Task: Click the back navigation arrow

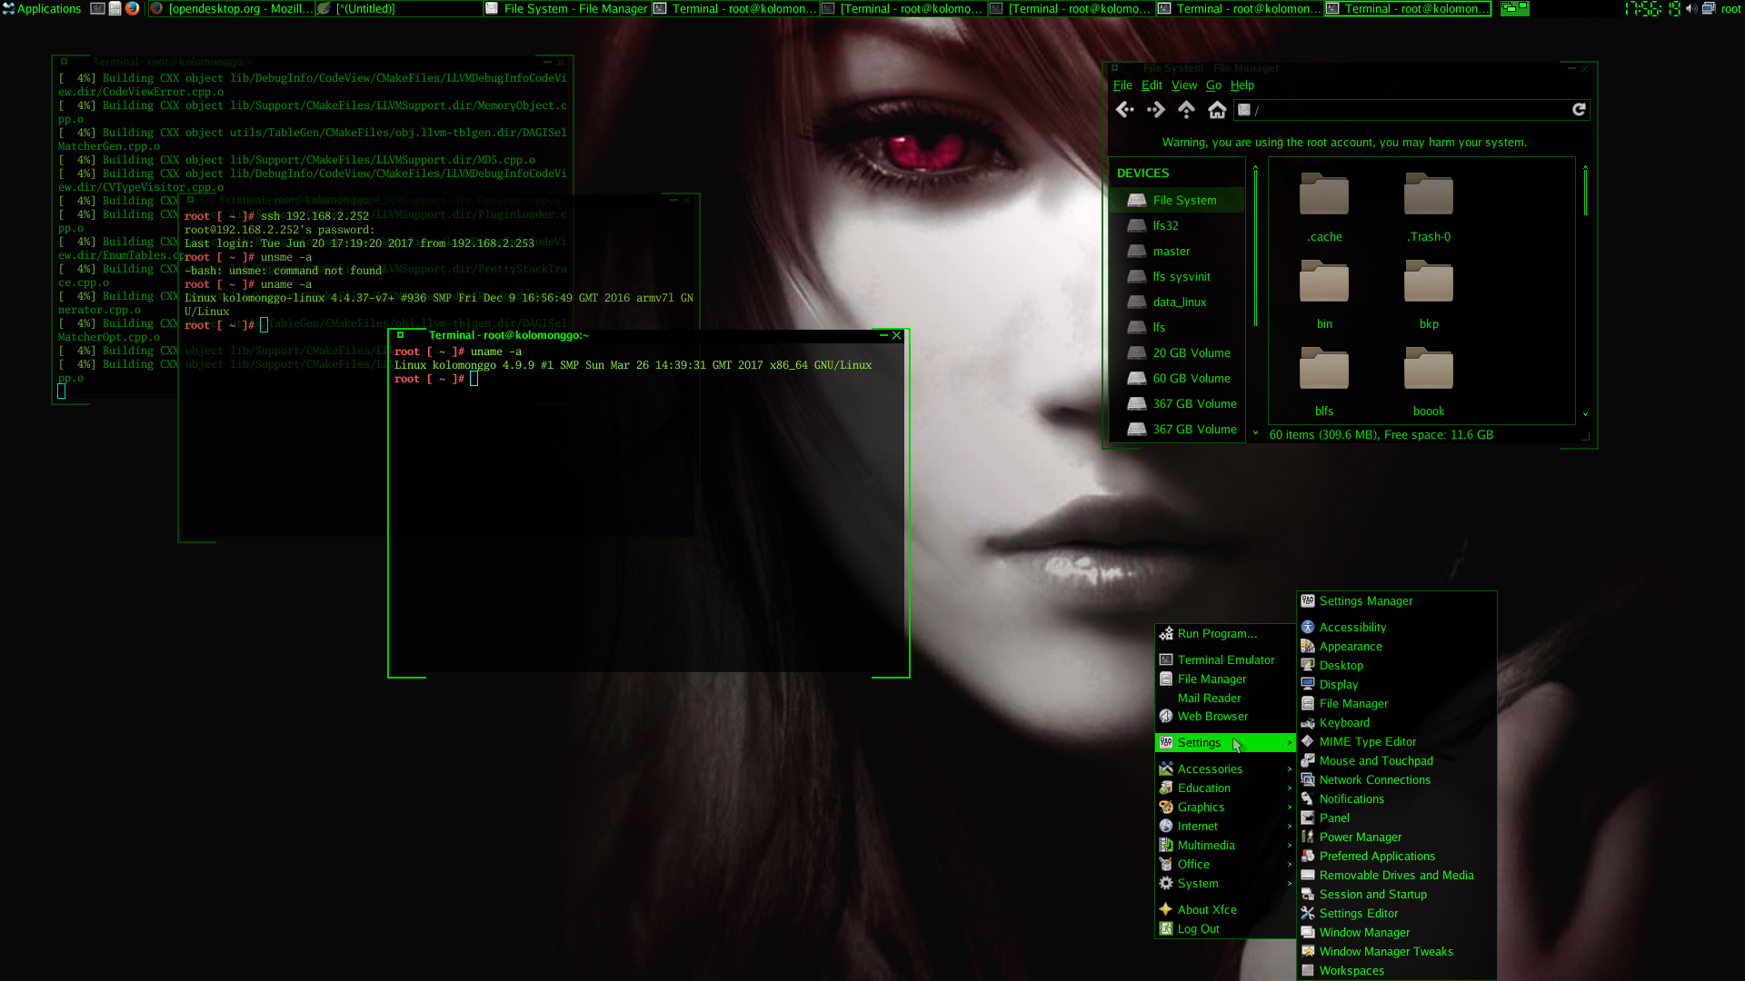Action: (x=1124, y=109)
